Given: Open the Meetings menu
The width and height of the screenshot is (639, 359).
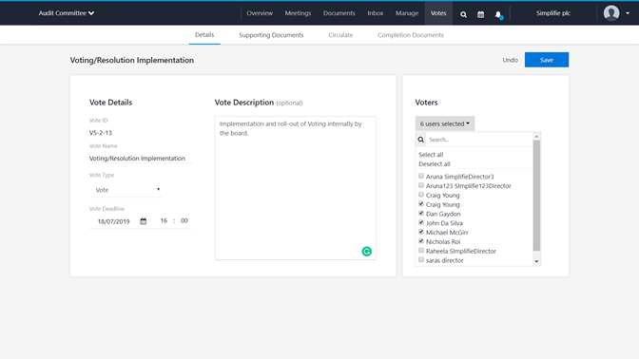Looking at the screenshot, I should 298,13.
